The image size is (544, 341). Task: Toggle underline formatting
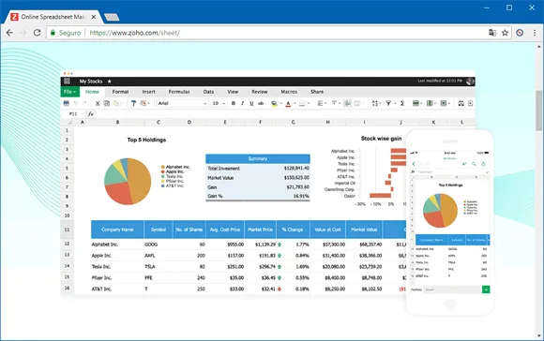click(x=251, y=103)
